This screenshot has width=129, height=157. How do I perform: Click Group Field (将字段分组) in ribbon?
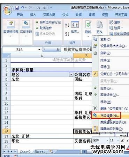tap(45, 34)
